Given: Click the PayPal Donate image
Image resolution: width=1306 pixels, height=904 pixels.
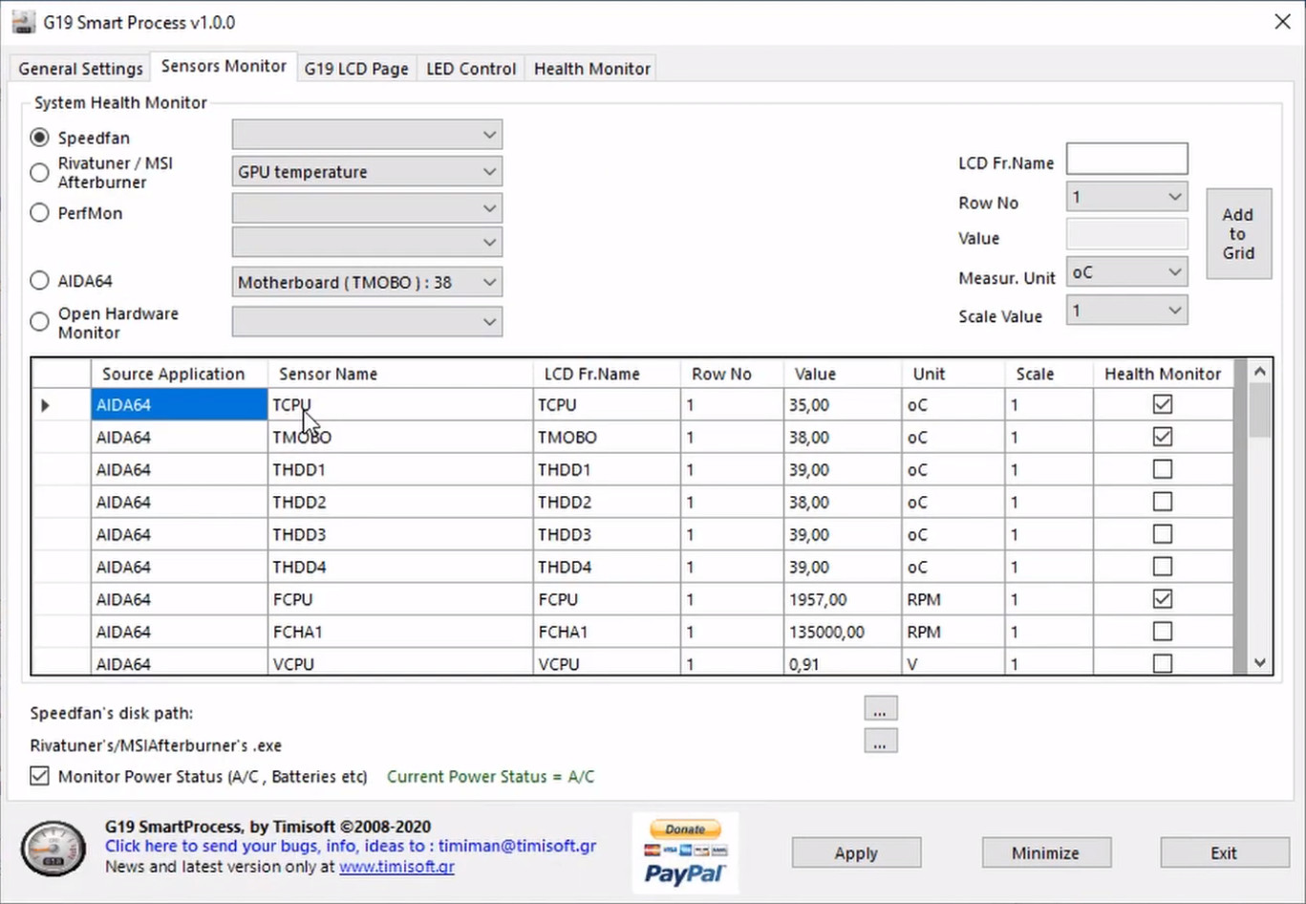Looking at the screenshot, I should point(685,852).
